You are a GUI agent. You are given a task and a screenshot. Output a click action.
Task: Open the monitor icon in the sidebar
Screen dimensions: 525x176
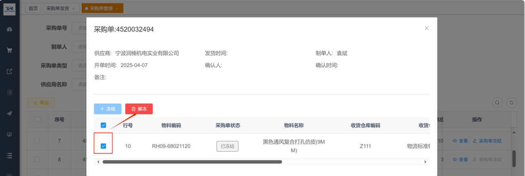[10, 135]
